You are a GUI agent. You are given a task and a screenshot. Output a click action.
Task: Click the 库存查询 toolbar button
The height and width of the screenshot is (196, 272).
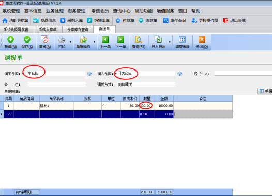tap(174, 21)
